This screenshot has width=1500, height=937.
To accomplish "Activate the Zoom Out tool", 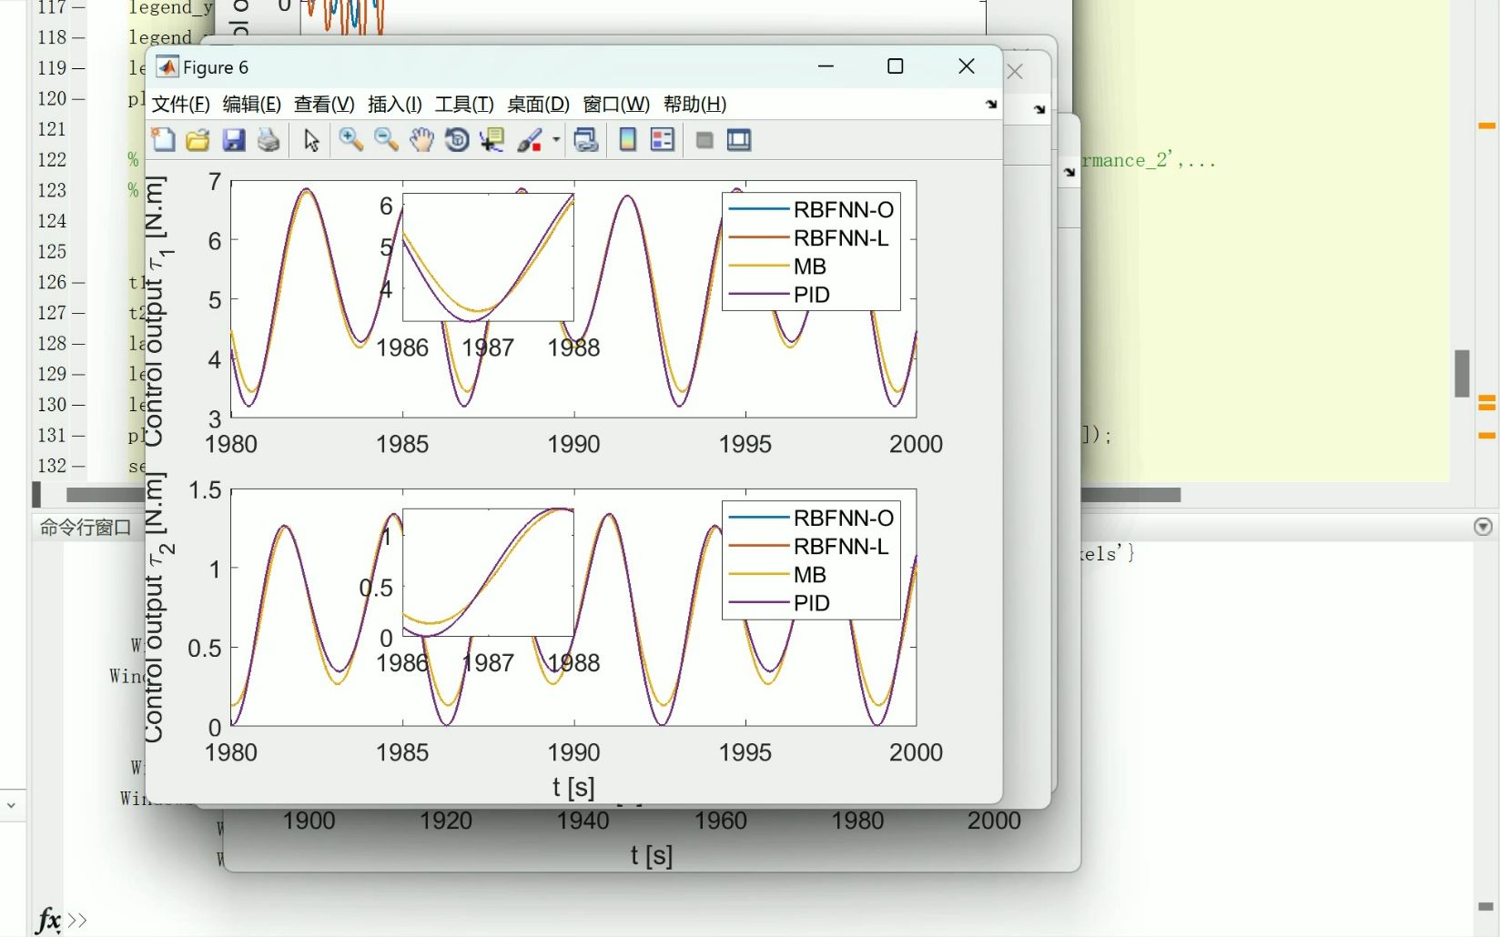I will [386, 140].
